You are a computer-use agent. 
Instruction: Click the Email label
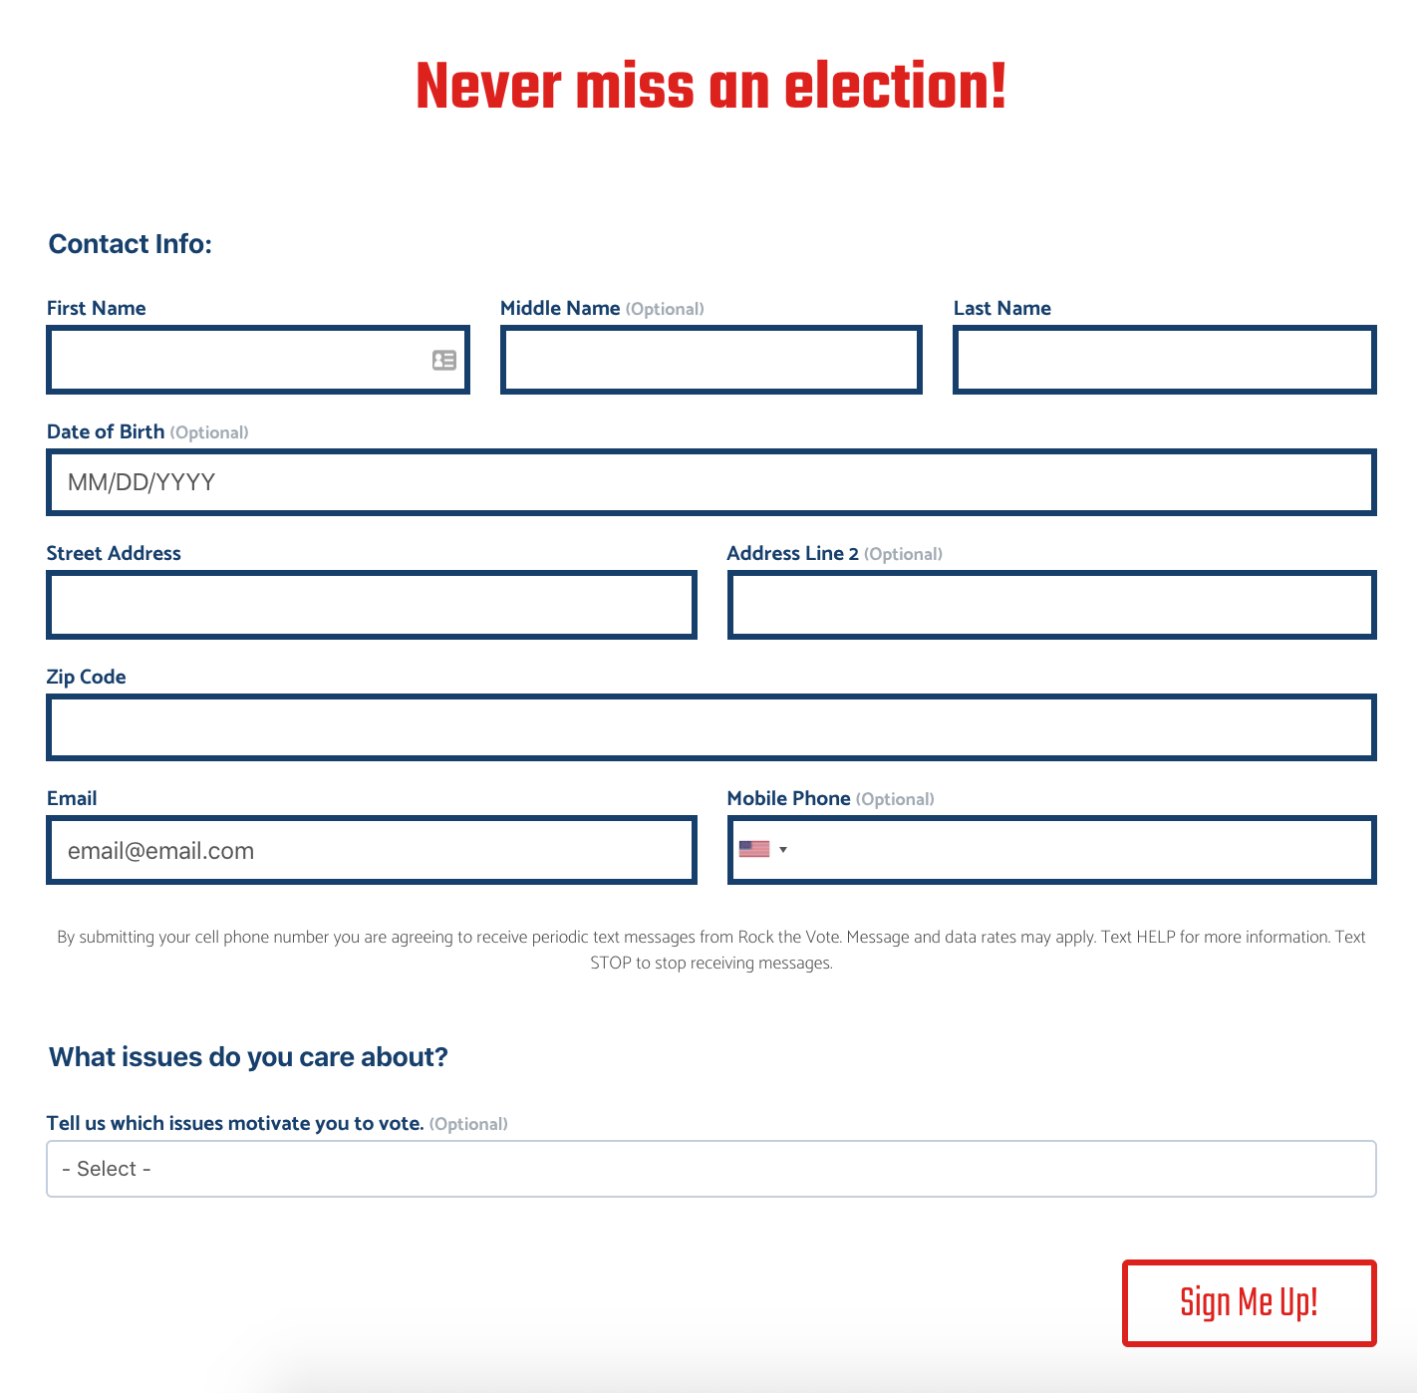tap(72, 798)
